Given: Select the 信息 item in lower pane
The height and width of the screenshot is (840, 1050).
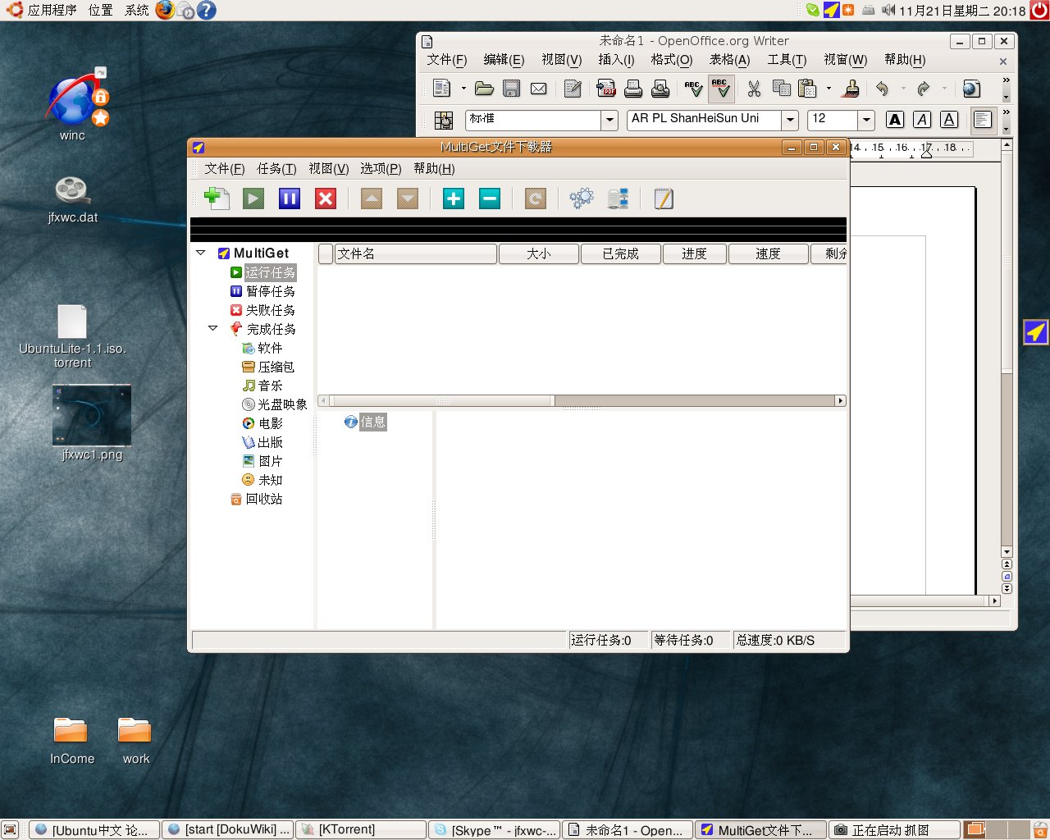Looking at the screenshot, I should 365,422.
